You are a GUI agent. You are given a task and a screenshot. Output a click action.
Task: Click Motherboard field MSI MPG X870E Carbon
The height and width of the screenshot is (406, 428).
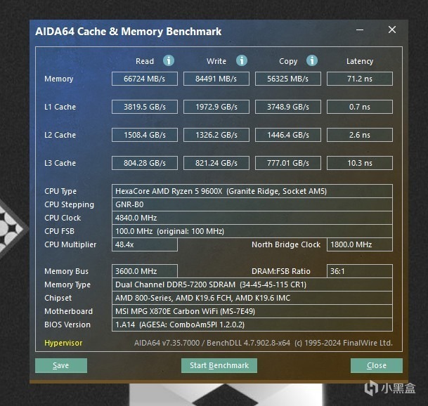point(252,311)
